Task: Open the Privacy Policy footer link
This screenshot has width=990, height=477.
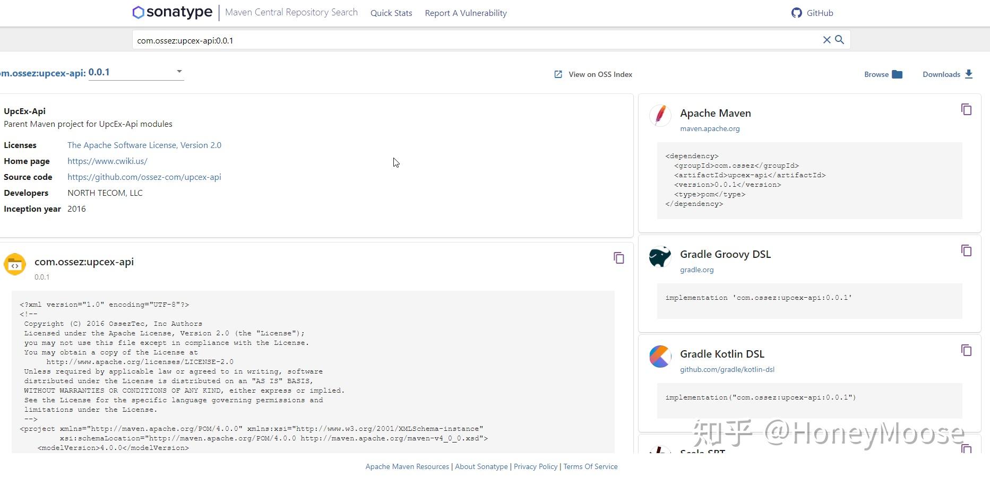Action: [536, 467]
